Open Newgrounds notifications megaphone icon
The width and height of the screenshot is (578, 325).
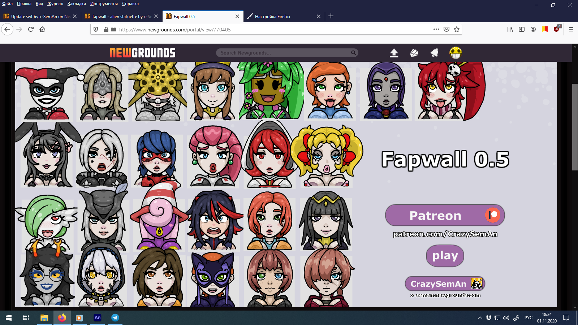point(434,53)
